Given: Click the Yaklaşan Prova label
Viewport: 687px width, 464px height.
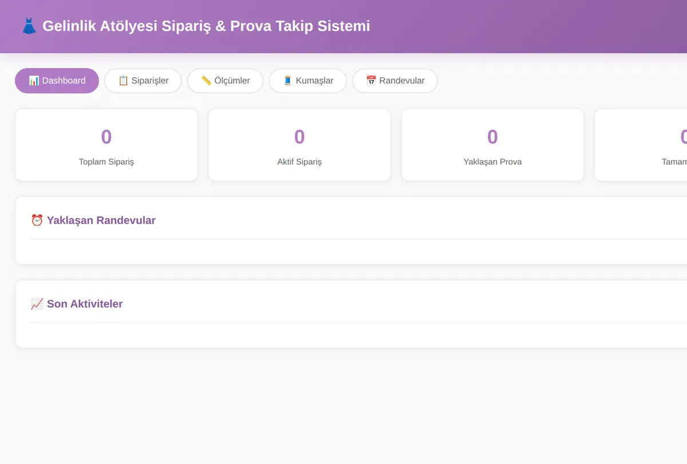Looking at the screenshot, I should [492, 162].
